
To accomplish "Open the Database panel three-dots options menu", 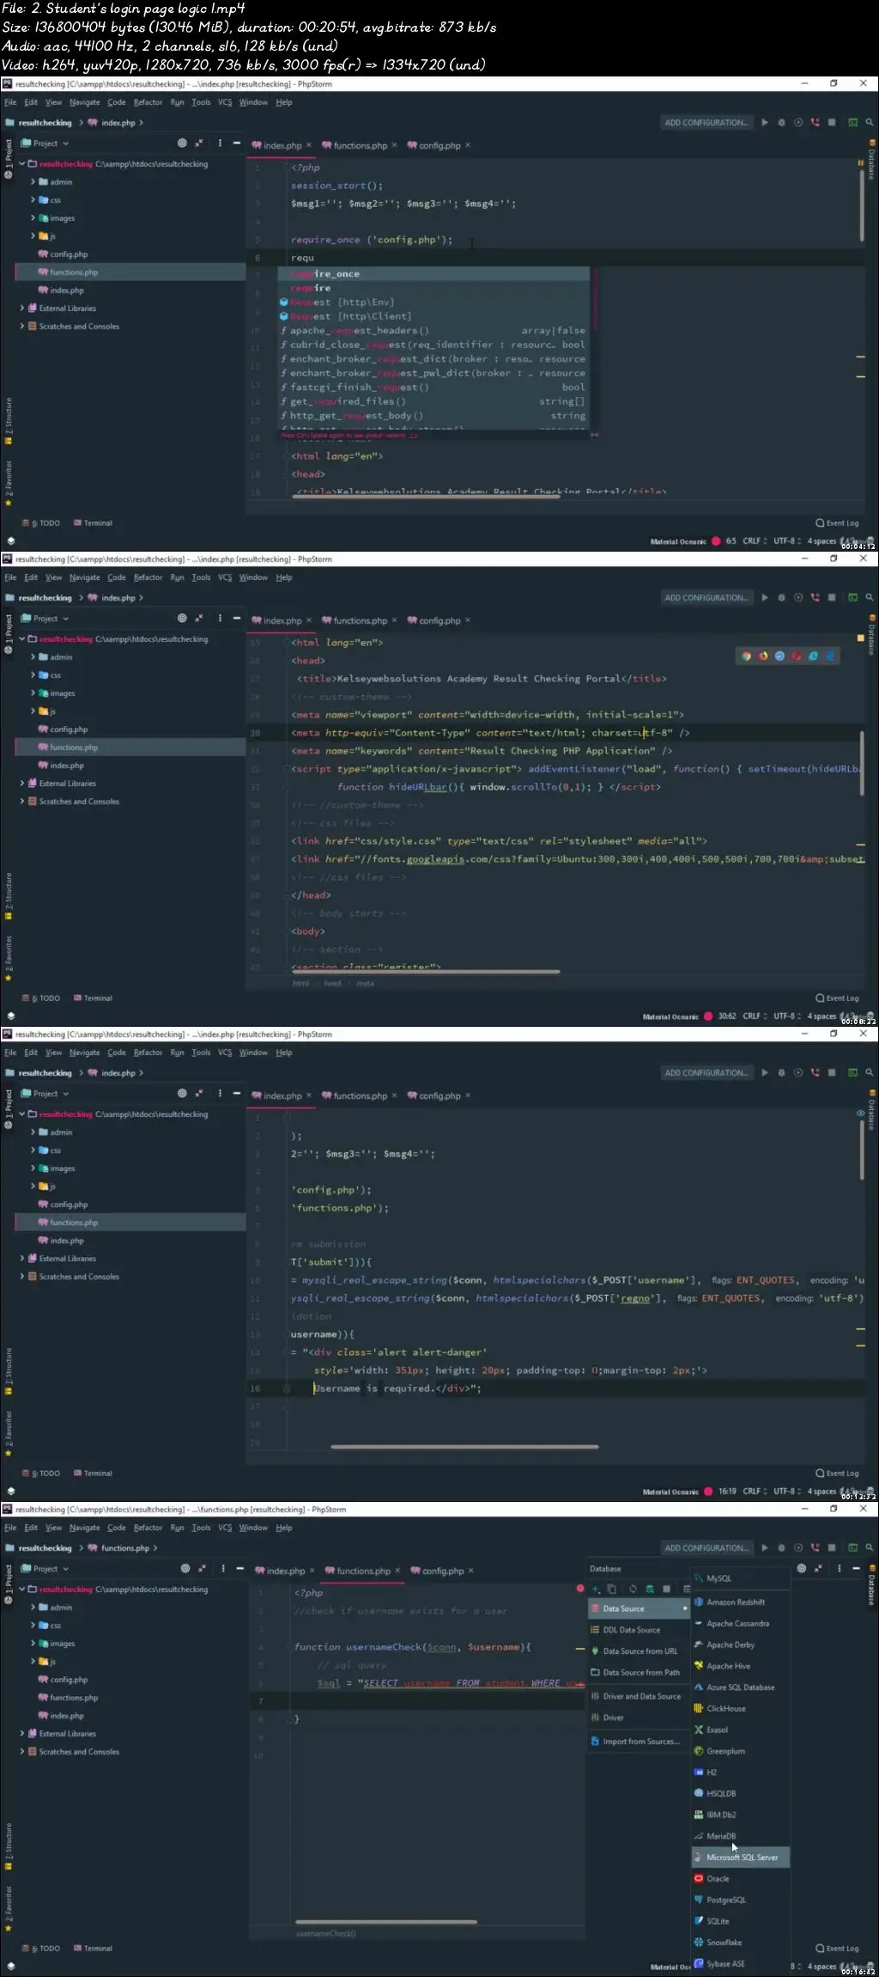I will (x=839, y=1569).
